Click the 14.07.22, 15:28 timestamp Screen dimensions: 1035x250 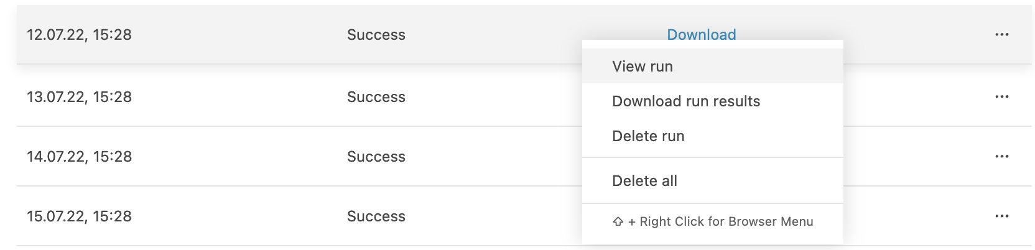point(79,157)
